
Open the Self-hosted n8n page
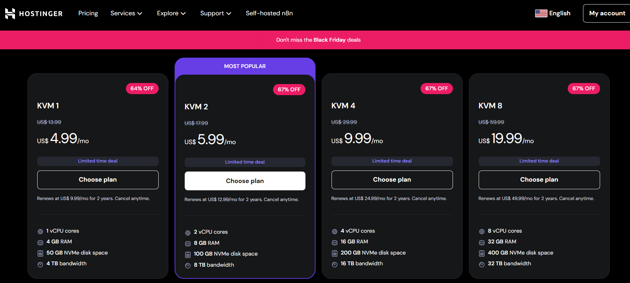269,13
